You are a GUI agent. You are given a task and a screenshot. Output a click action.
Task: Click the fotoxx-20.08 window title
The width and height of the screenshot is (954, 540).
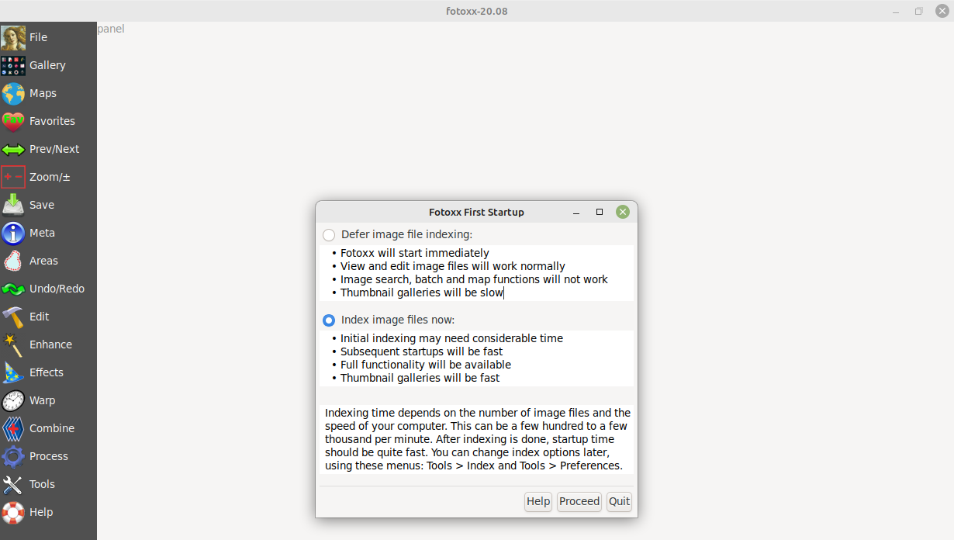click(x=477, y=11)
